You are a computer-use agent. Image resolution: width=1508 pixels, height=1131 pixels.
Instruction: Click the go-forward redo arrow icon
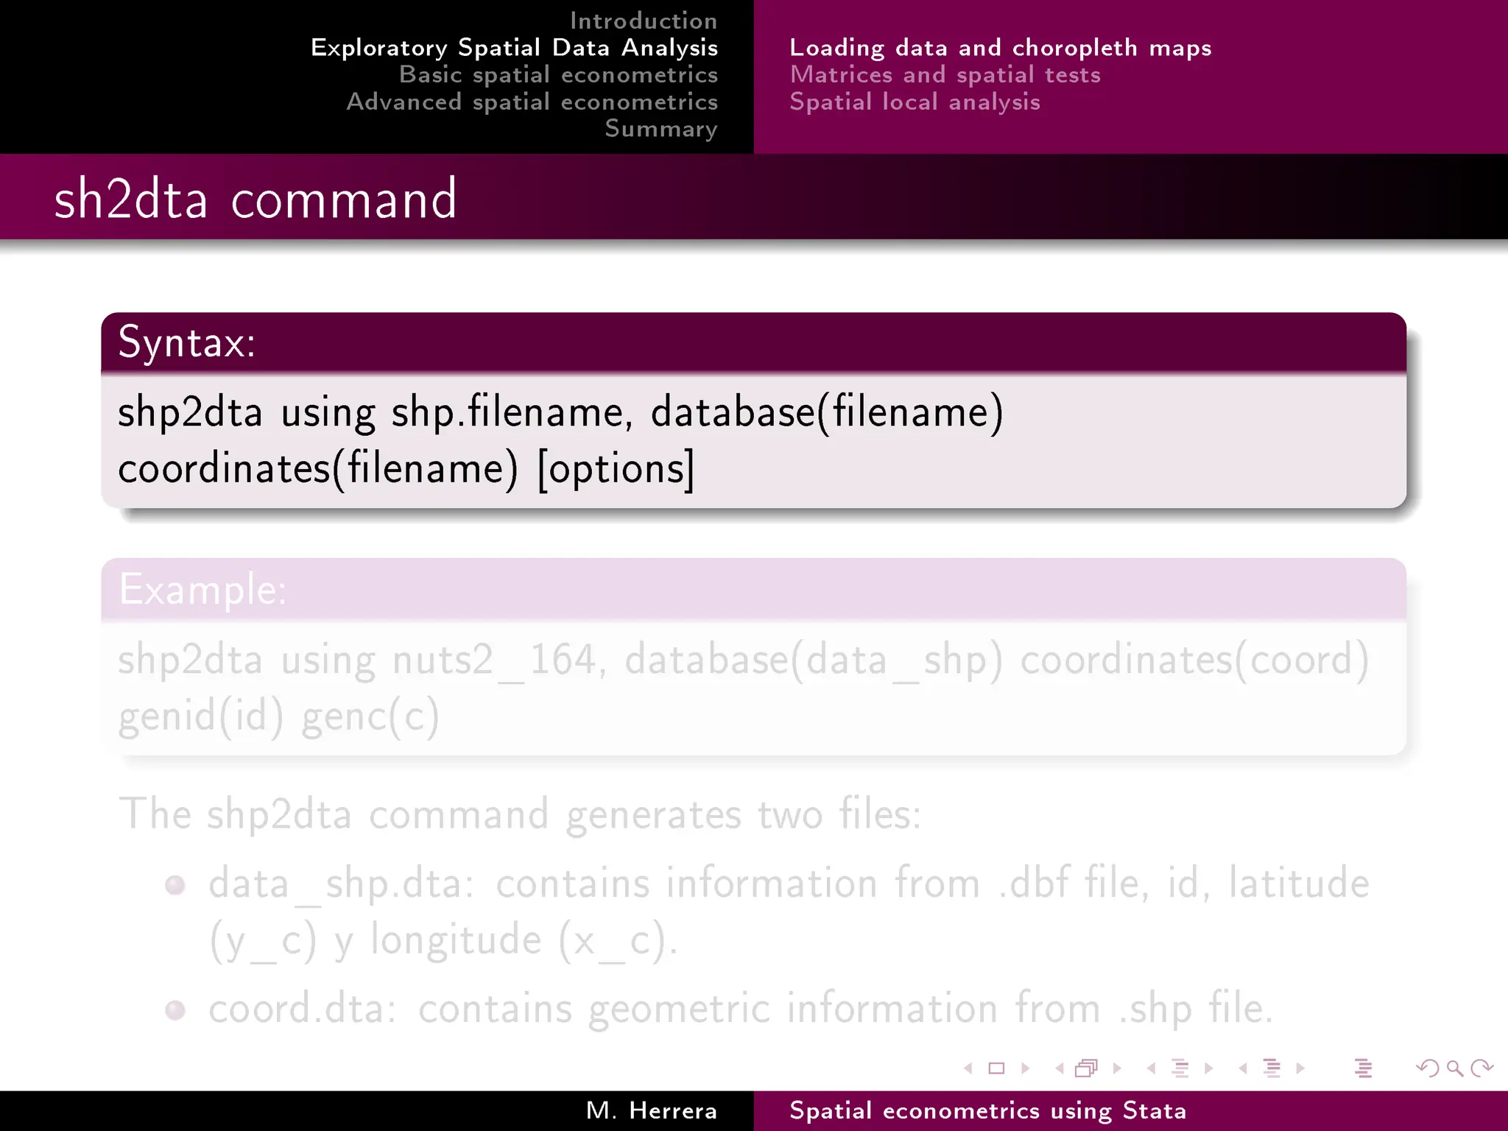coord(1481,1068)
